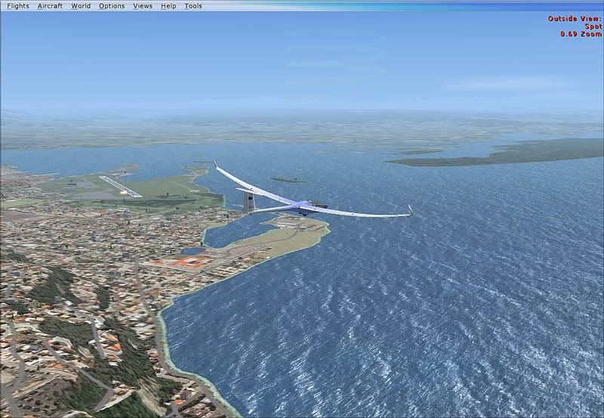Click the red "Outside View:" label
Screen dimensions: 604x418
[x=575, y=19]
